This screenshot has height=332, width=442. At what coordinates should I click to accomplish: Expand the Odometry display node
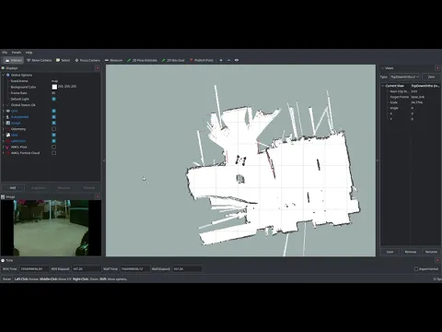pyautogui.click(x=4, y=129)
